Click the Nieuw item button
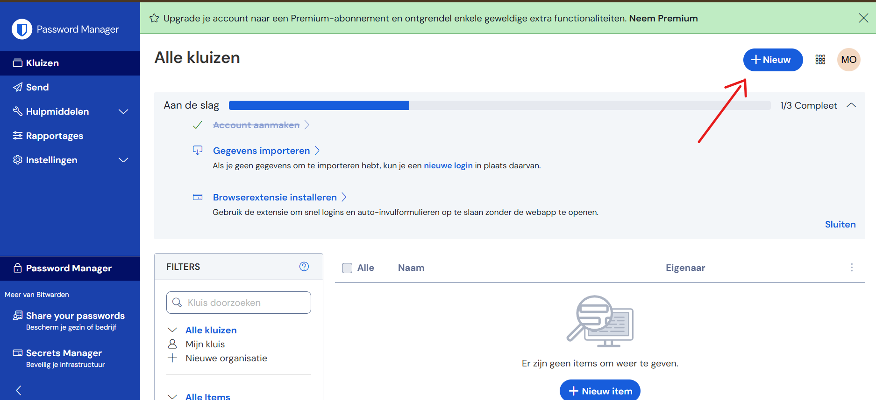The image size is (876, 400). point(600,391)
